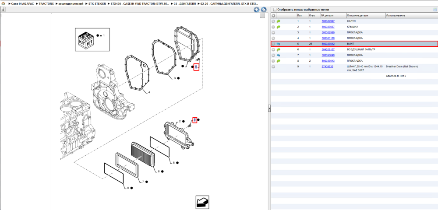Image resolution: width=438 pixels, height=210 pixels.
Task: Open земледельческий breadcrumb
Action: pos(71,4)
